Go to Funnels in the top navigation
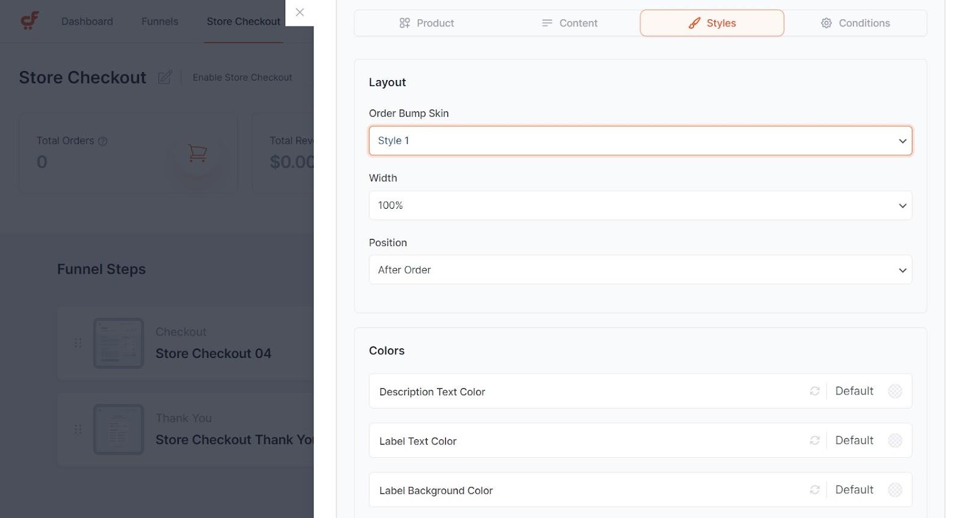Screen dimensions: 963x518 click(160, 22)
